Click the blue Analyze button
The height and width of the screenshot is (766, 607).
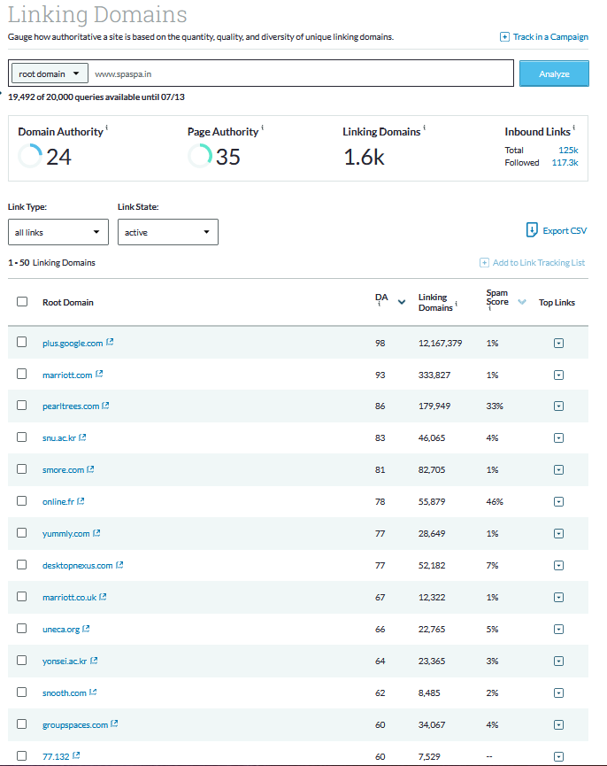553,74
